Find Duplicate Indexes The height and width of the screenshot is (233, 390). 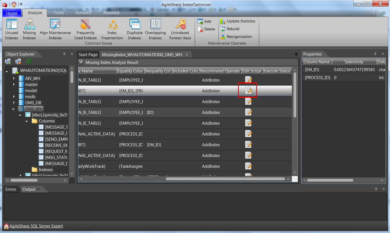point(135,29)
